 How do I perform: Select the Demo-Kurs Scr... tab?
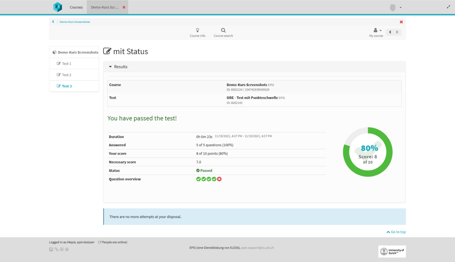pos(105,7)
